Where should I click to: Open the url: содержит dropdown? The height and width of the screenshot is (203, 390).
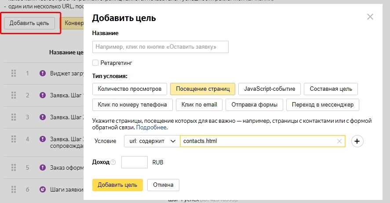point(152,141)
